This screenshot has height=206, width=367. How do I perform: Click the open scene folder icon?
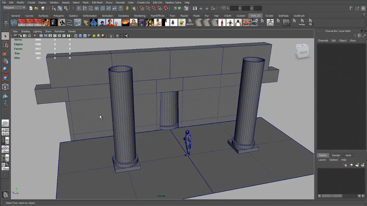(37, 8)
